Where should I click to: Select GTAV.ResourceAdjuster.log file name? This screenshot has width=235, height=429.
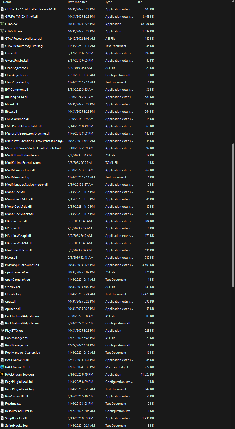click(x=24, y=46)
